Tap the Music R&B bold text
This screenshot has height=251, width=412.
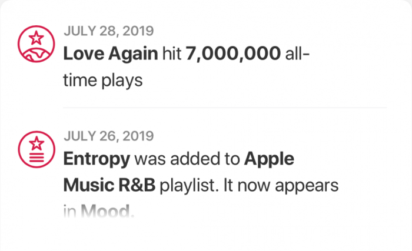109,185
